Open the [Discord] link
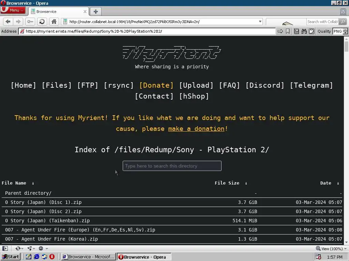The image size is (349, 261). click(265, 85)
